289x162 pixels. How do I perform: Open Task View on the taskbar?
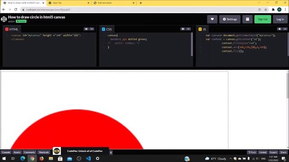13,158
